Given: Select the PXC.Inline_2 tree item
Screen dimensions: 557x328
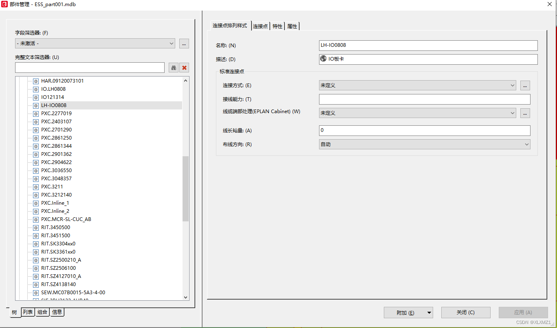Looking at the screenshot, I should tap(55, 211).
